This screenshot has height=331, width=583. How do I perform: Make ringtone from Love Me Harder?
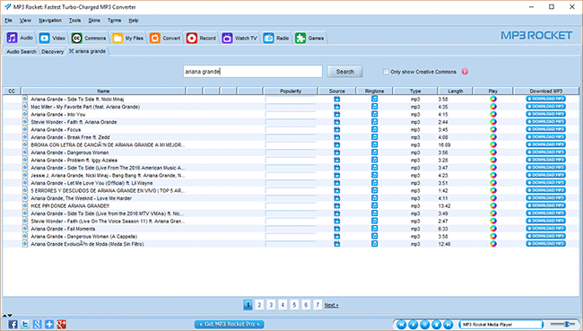[x=374, y=198]
